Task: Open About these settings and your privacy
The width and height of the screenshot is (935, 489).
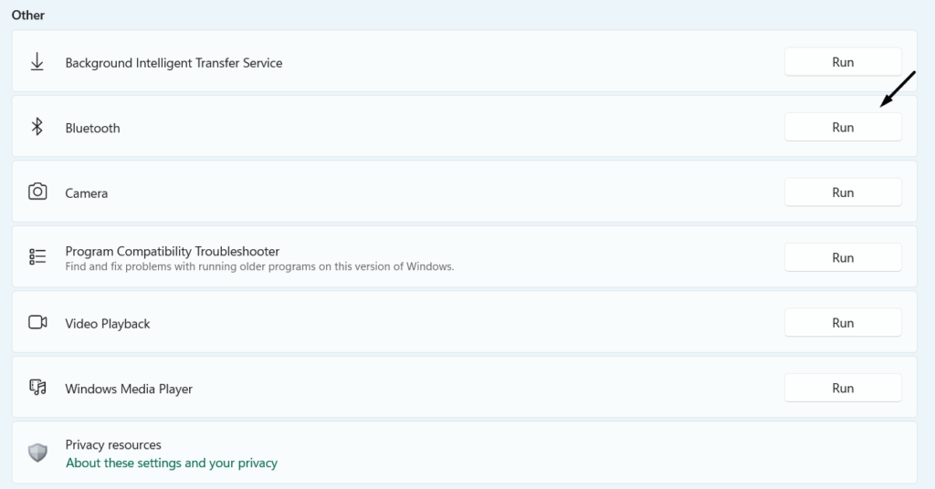Action: tap(171, 463)
